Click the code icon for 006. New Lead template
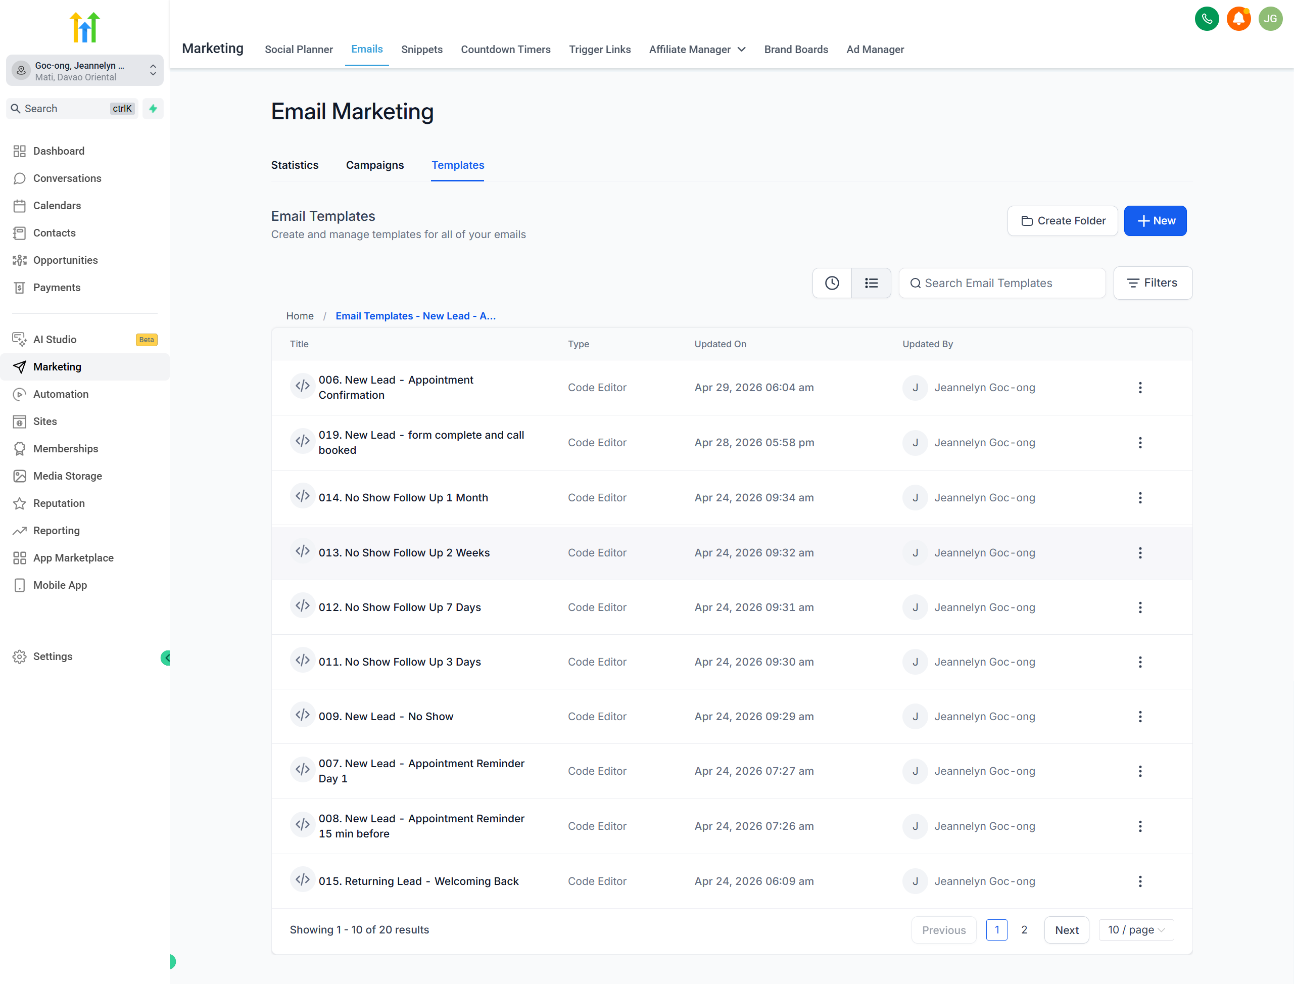The width and height of the screenshot is (1294, 984). click(302, 386)
